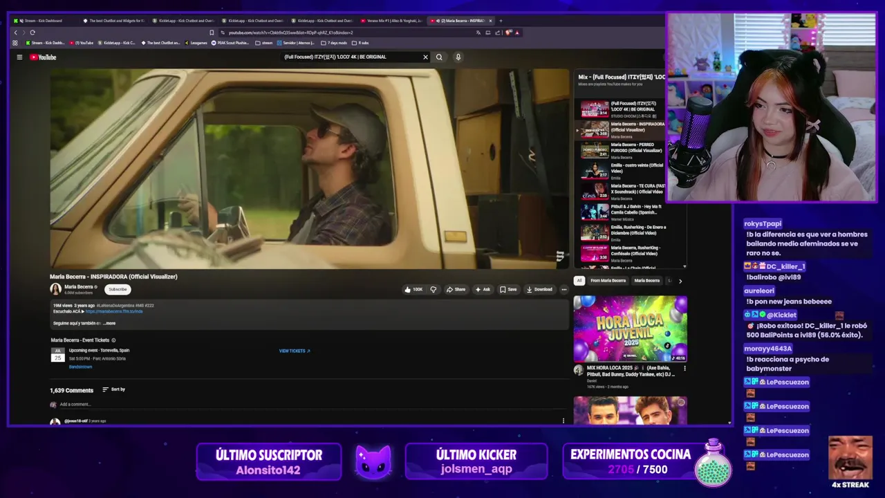885x498 pixels.
Task: Click Event Tickets info icon
Action: tap(113, 340)
